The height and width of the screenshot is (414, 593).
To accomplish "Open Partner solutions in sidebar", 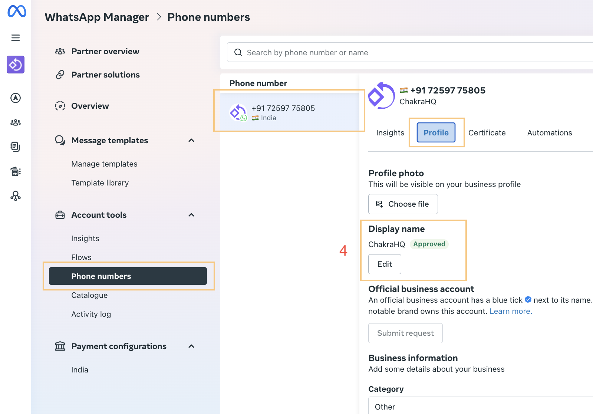I will tap(106, 75).
